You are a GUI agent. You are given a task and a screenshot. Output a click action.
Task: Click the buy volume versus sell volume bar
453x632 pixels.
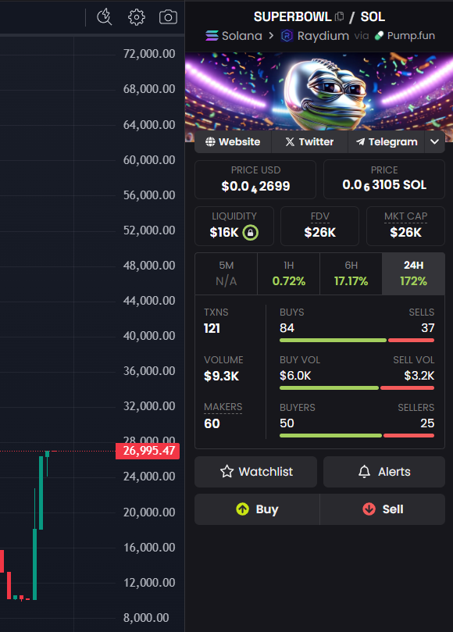(357, 388)
